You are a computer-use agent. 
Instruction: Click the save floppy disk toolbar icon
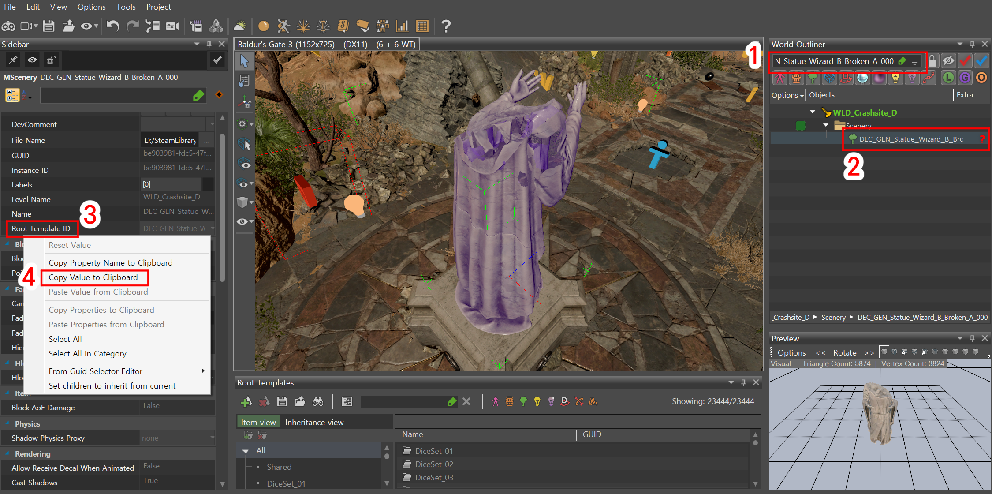coord(48,26)
